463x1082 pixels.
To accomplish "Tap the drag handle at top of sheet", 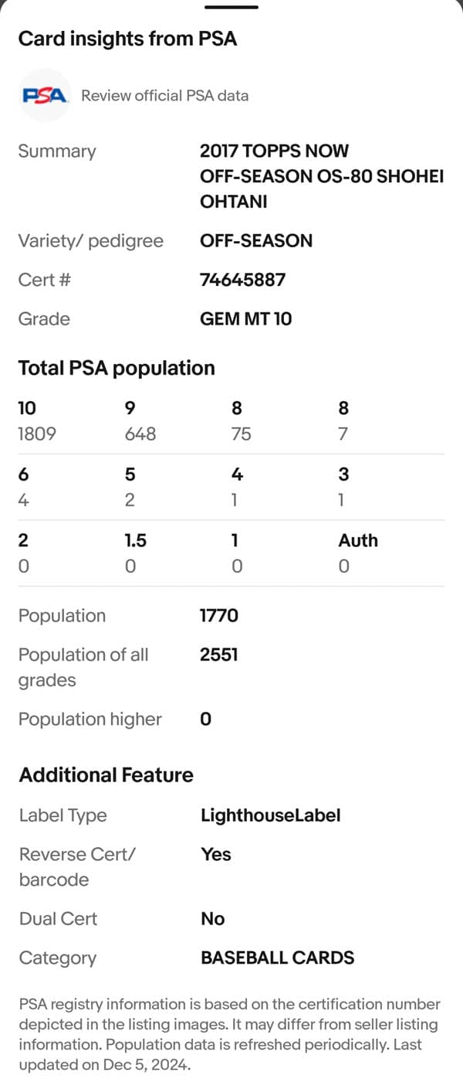I will click(x=231, y=7).
